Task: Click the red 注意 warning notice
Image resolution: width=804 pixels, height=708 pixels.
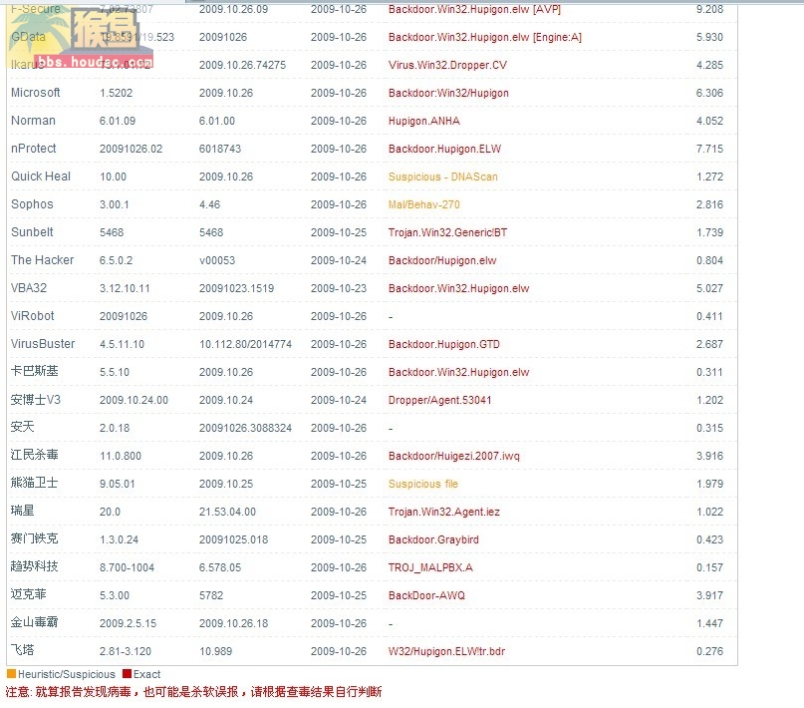Action: [x=193, y=692]
